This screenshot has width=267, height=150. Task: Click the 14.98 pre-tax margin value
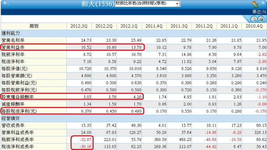click(x=186, y=54)
